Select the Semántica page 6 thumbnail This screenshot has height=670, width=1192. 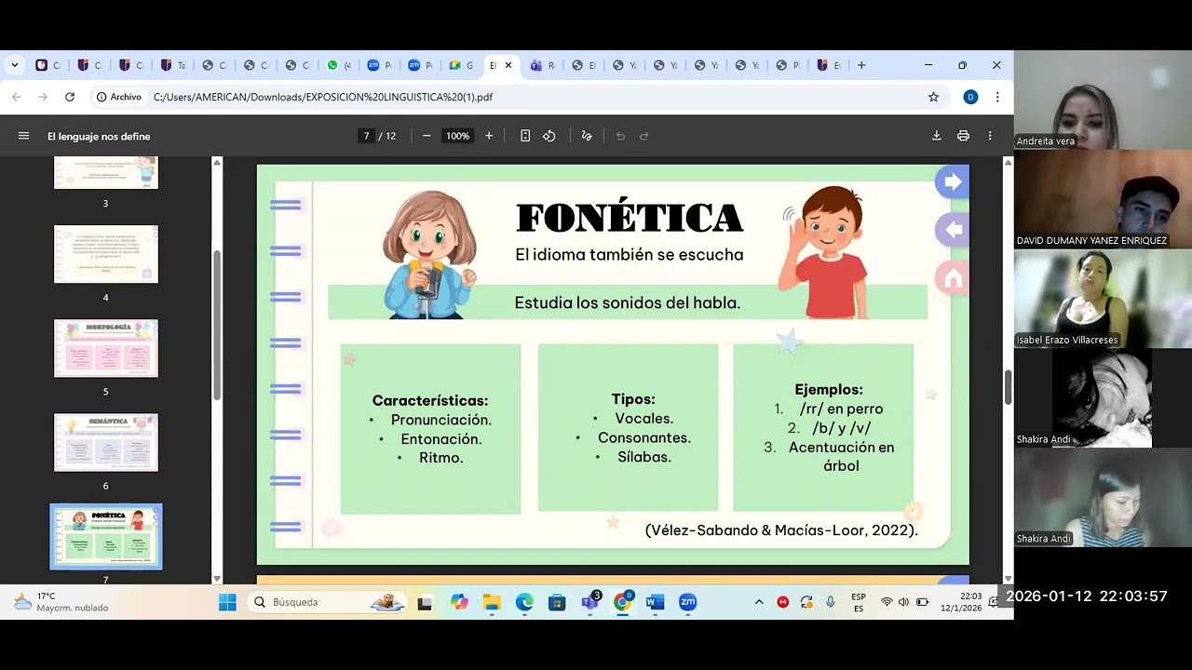click(x=106, y=442)
